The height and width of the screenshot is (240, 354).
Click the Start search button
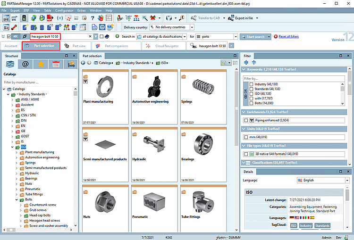(255, 36)
